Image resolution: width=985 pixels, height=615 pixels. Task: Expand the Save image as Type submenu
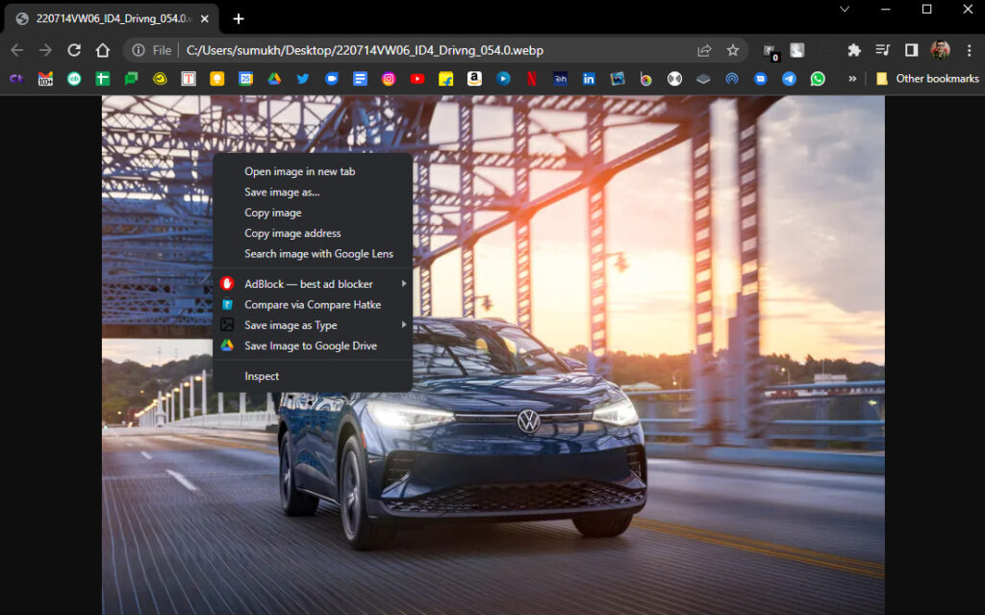point(291,324)
